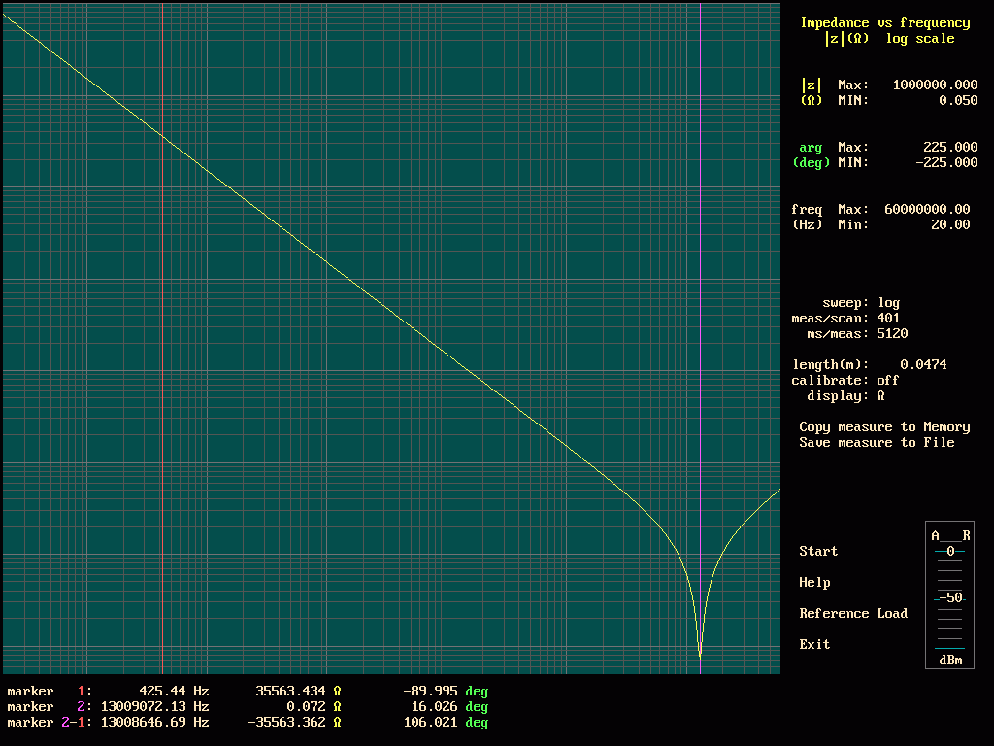
Task: Change the meas/scan value 401
Action: pos(888,318)
